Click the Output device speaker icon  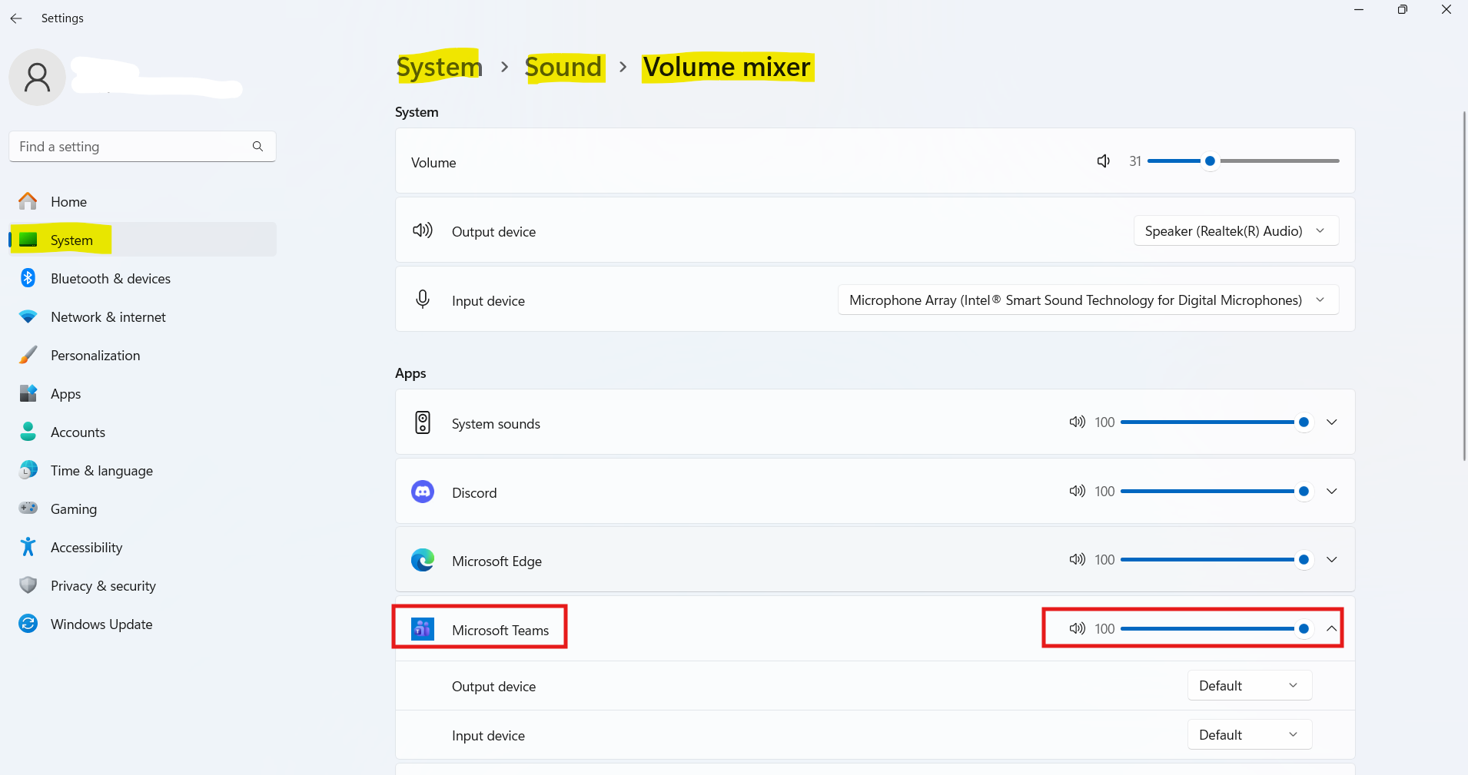423,230
